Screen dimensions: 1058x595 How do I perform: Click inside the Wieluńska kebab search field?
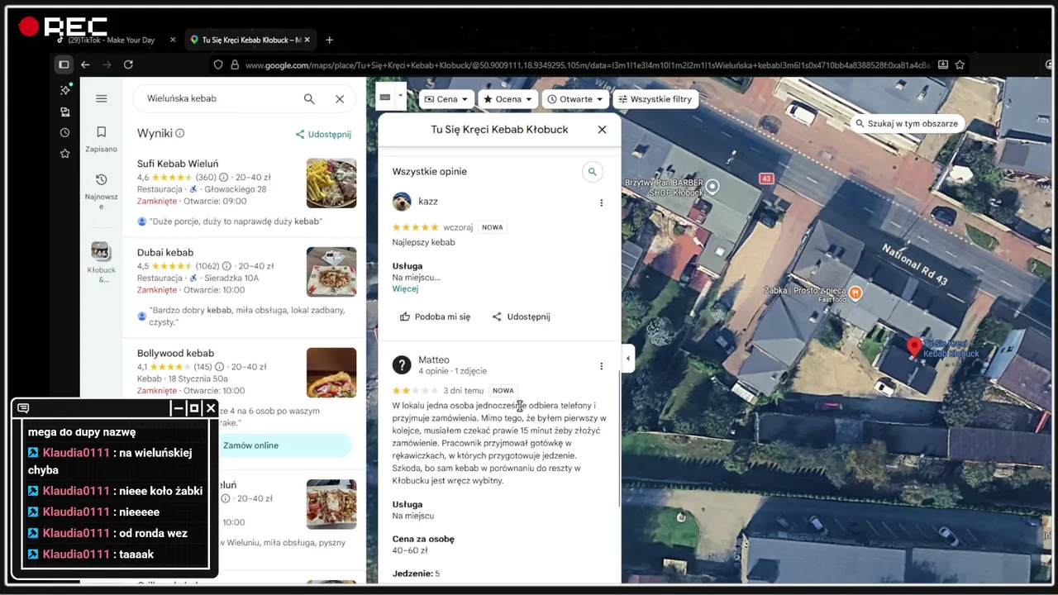219,98
